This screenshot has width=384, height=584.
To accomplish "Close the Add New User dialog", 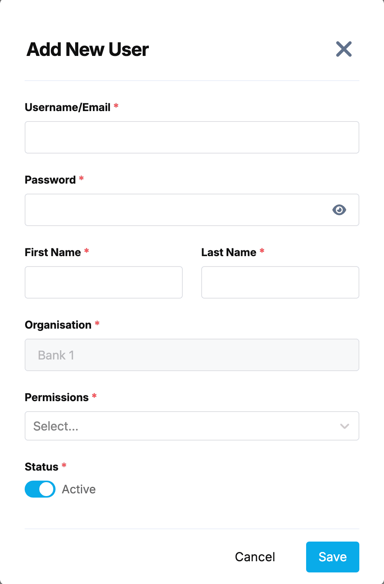I will pyautogui.click(x=344, y=49).
